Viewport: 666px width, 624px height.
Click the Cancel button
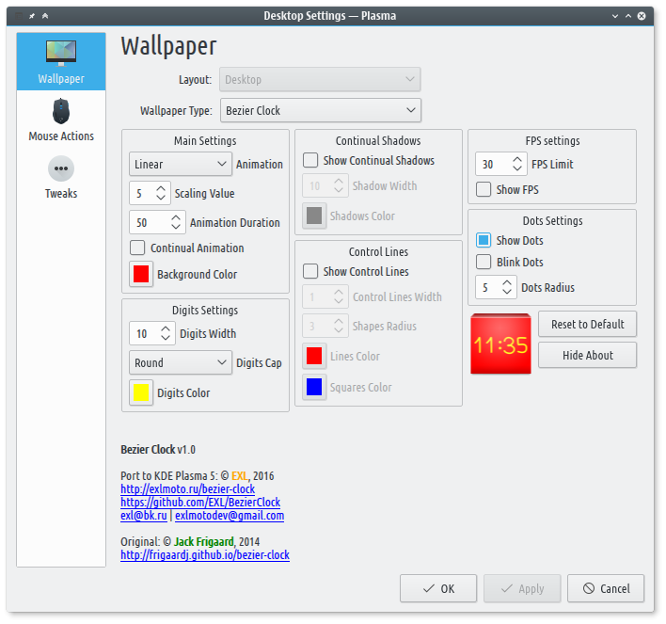click(x=606, y=588)
